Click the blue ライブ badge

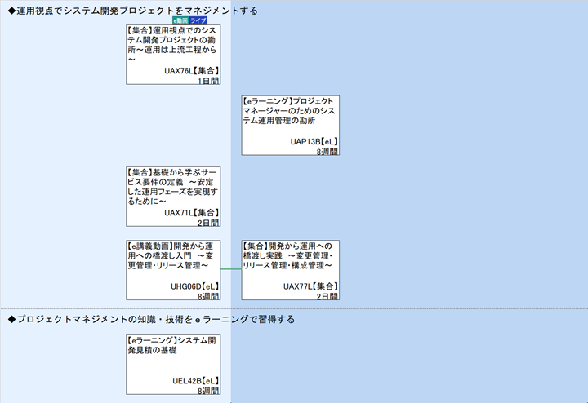(x=198, y=20)
